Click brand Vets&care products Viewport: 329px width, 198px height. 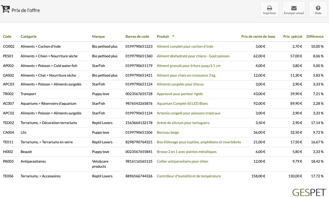click(x=100, y=164)
